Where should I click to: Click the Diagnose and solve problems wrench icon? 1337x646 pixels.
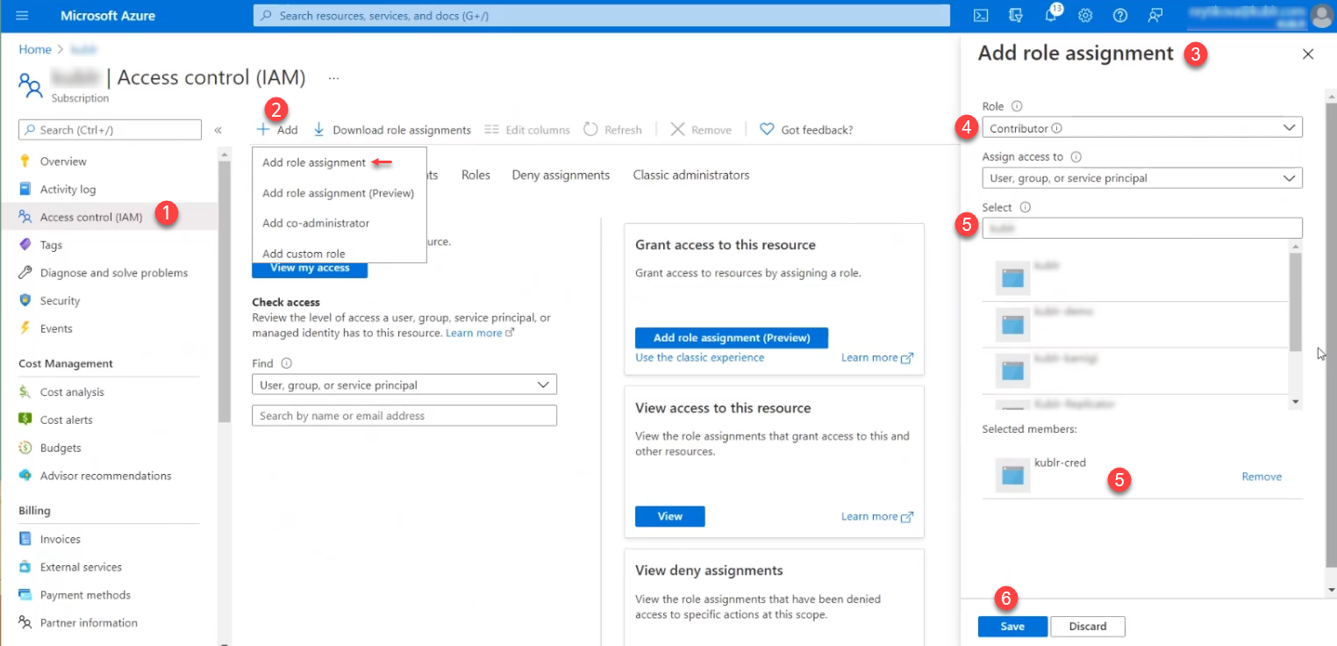tap(25, 273)
